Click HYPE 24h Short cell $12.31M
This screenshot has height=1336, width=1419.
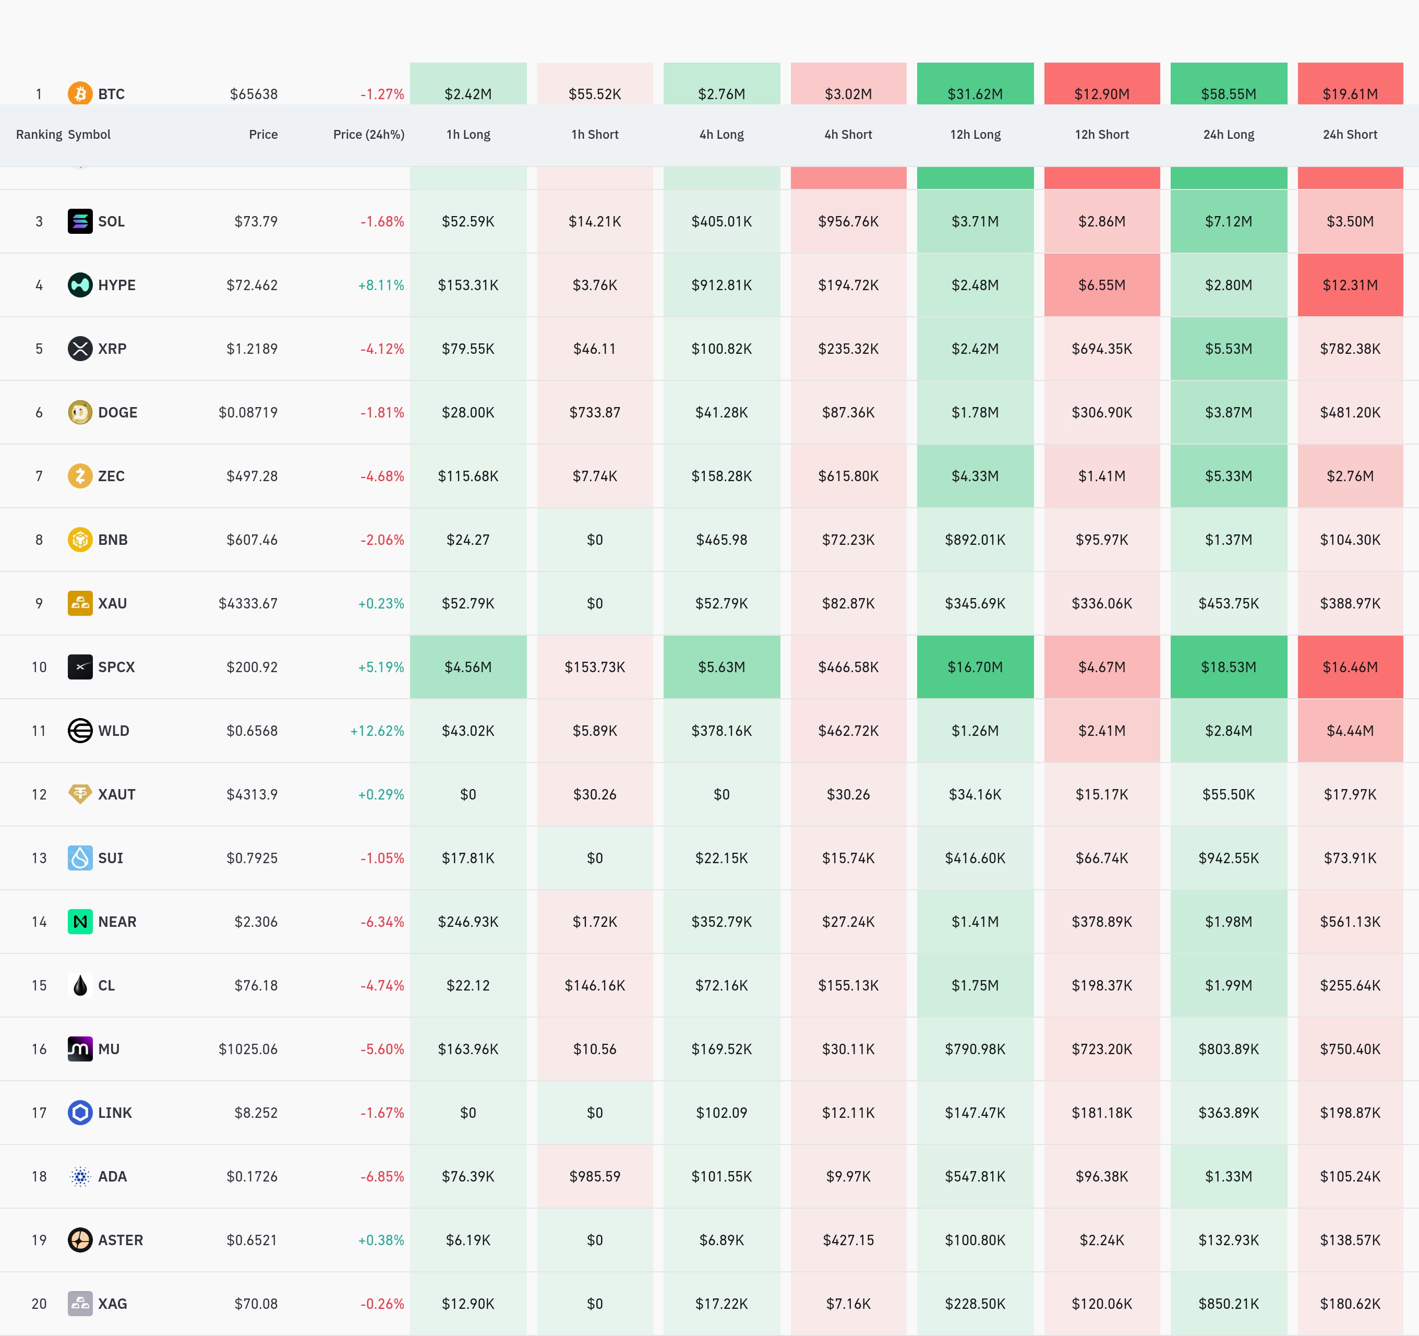point(1350,285)
